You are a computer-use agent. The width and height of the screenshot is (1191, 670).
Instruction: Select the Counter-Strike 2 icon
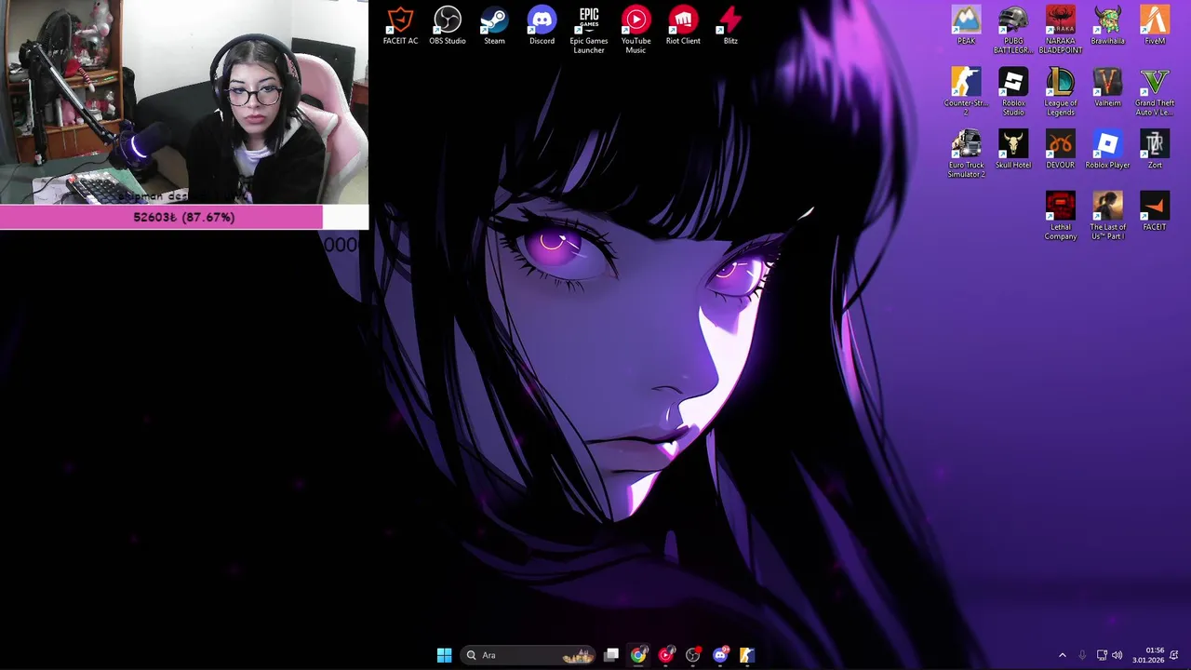tap(966, 91)
